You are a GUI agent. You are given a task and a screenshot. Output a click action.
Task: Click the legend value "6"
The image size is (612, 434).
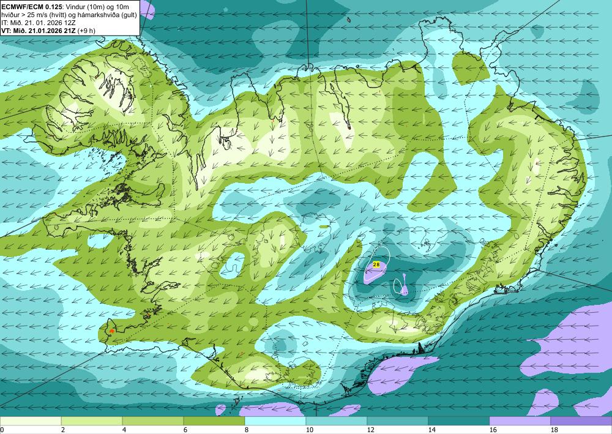pos(185,430)
